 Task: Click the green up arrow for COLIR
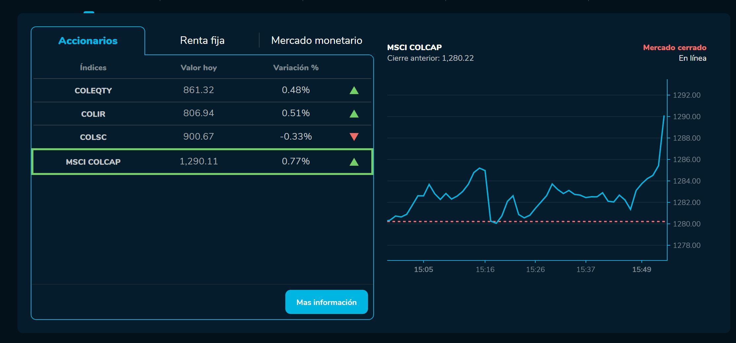(354, 114)
